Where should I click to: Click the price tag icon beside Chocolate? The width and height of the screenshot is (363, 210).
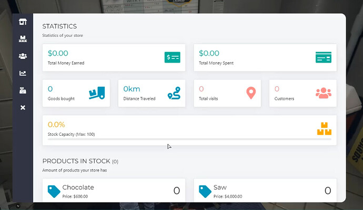(54, 191)
